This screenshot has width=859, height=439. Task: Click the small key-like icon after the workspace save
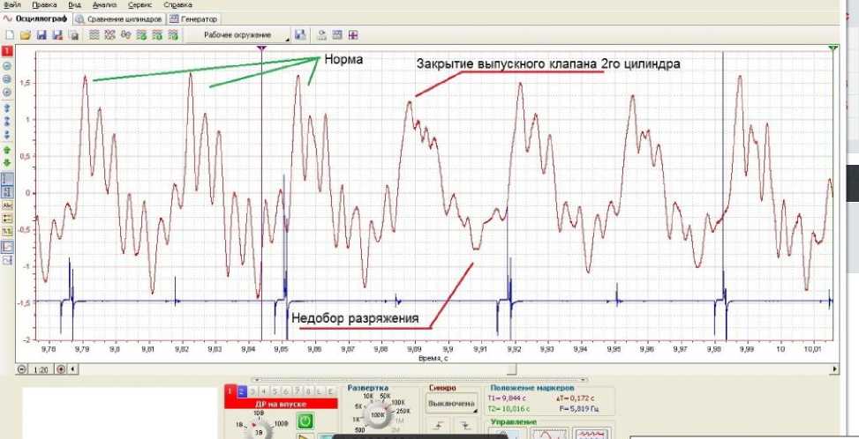tap(321, 35)
